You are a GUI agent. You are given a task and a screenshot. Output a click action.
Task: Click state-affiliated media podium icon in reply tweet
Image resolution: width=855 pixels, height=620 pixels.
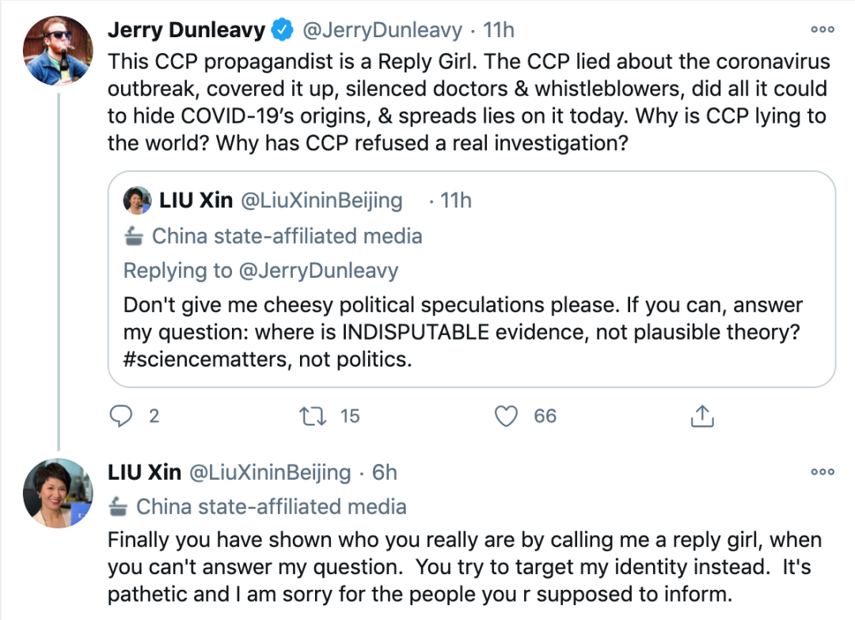[x=118, y=506]
